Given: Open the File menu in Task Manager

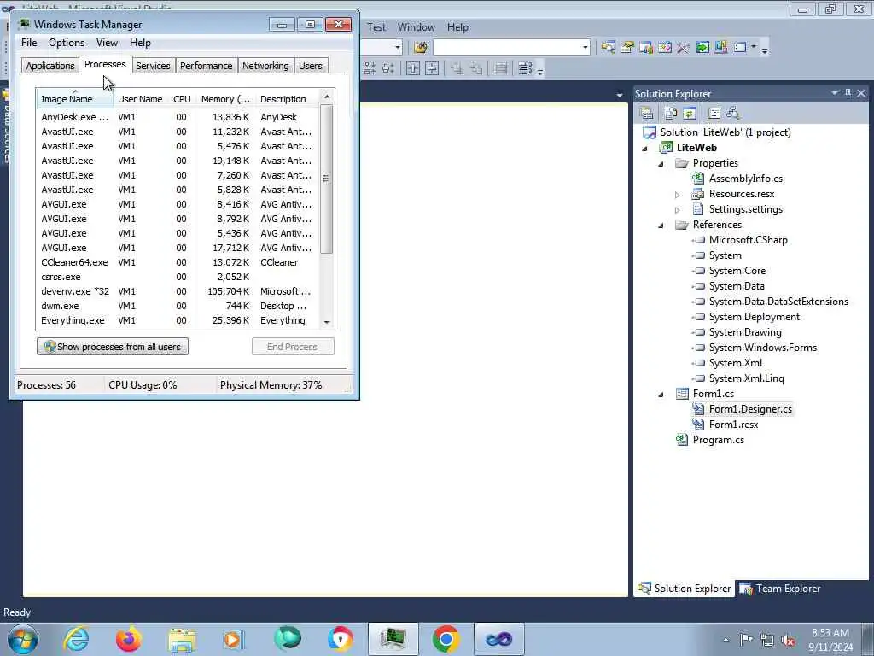Looking at the screenshot, I should coord(29,43).
